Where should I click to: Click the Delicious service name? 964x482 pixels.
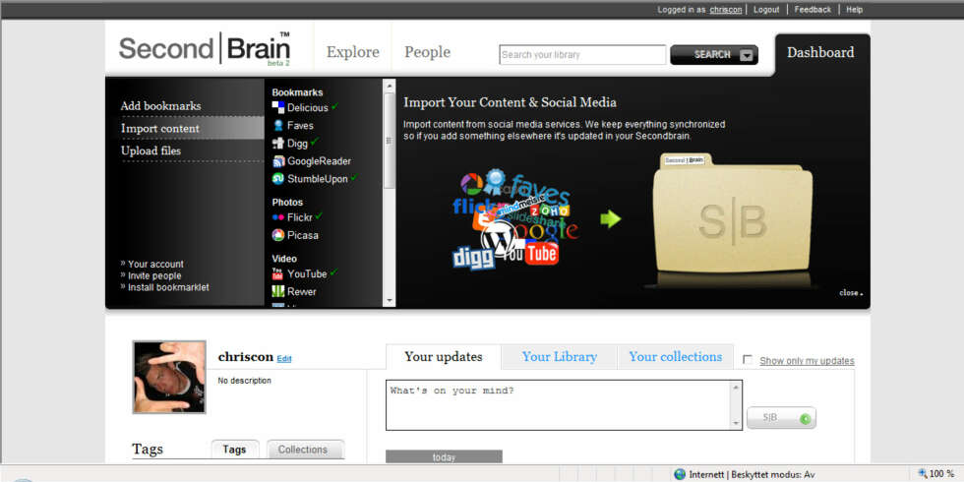[x=307, y=107]
